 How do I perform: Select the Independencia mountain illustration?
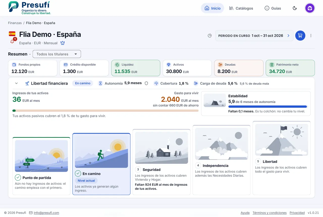222,144
